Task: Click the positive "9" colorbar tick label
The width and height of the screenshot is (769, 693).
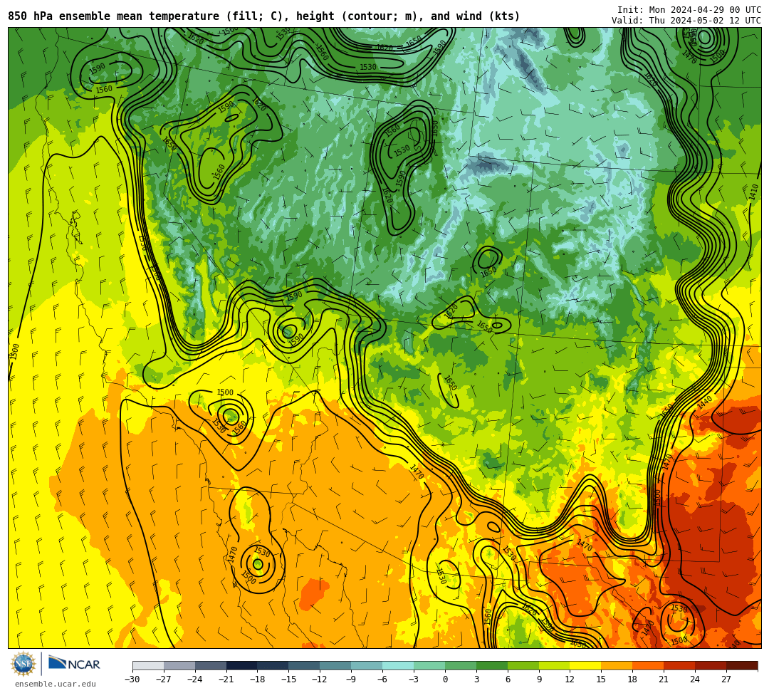Action: pos(539,679)
